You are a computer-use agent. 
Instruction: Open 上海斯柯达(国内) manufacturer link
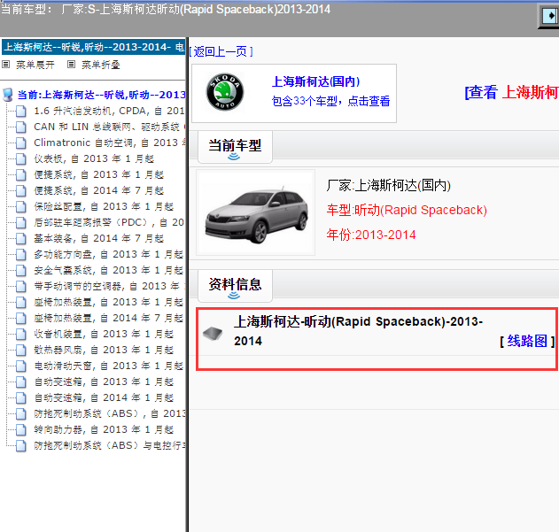[316, 81]
